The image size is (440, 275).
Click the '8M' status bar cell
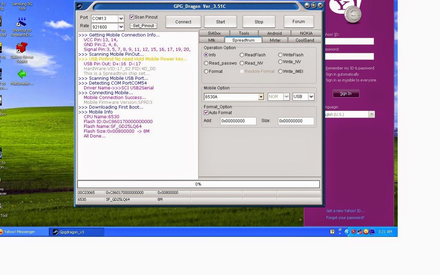pyautogui.click(x=174, y=199)
